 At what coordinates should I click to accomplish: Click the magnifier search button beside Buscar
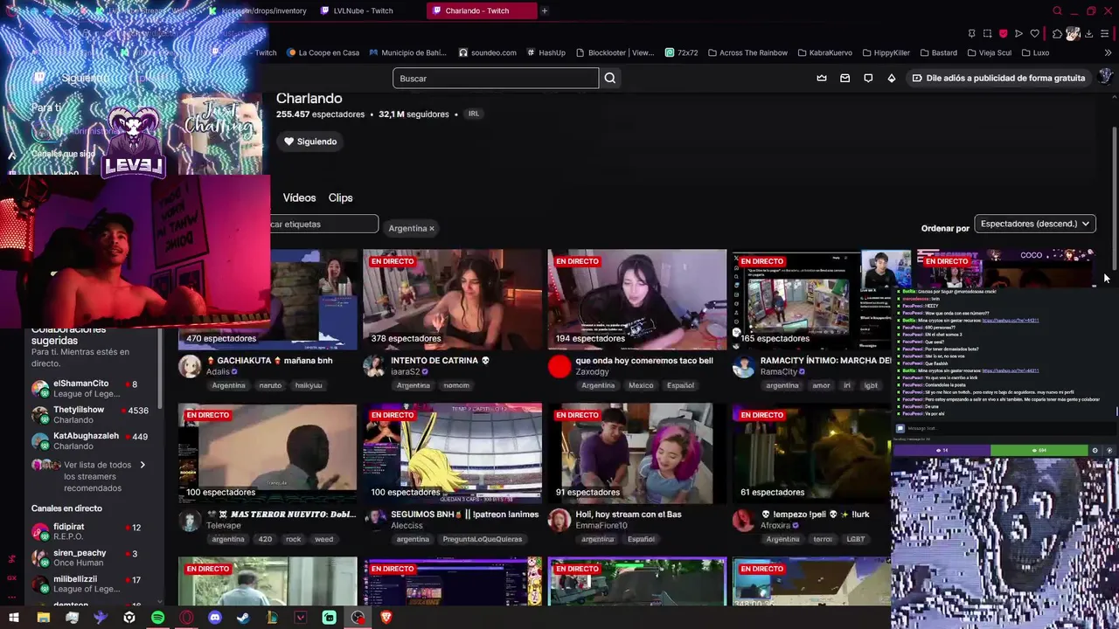coord(610,79)
